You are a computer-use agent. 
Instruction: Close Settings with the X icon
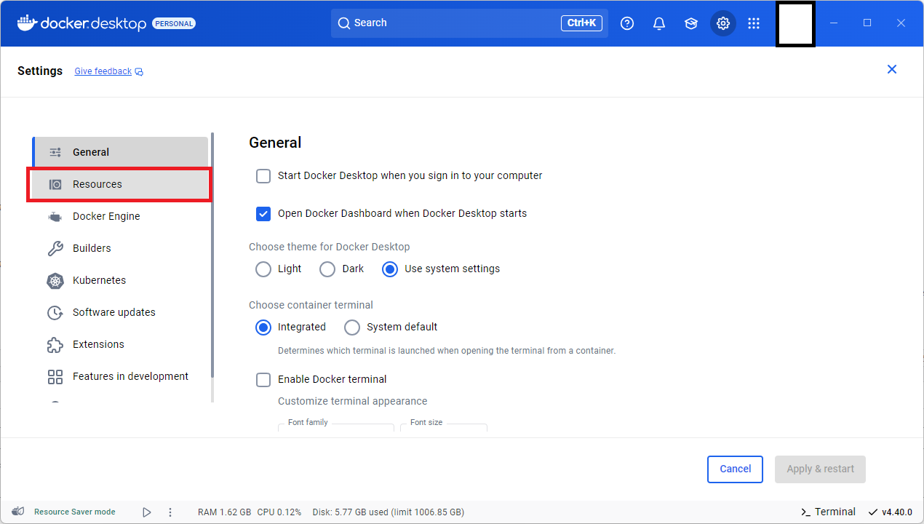coord(891,69)
